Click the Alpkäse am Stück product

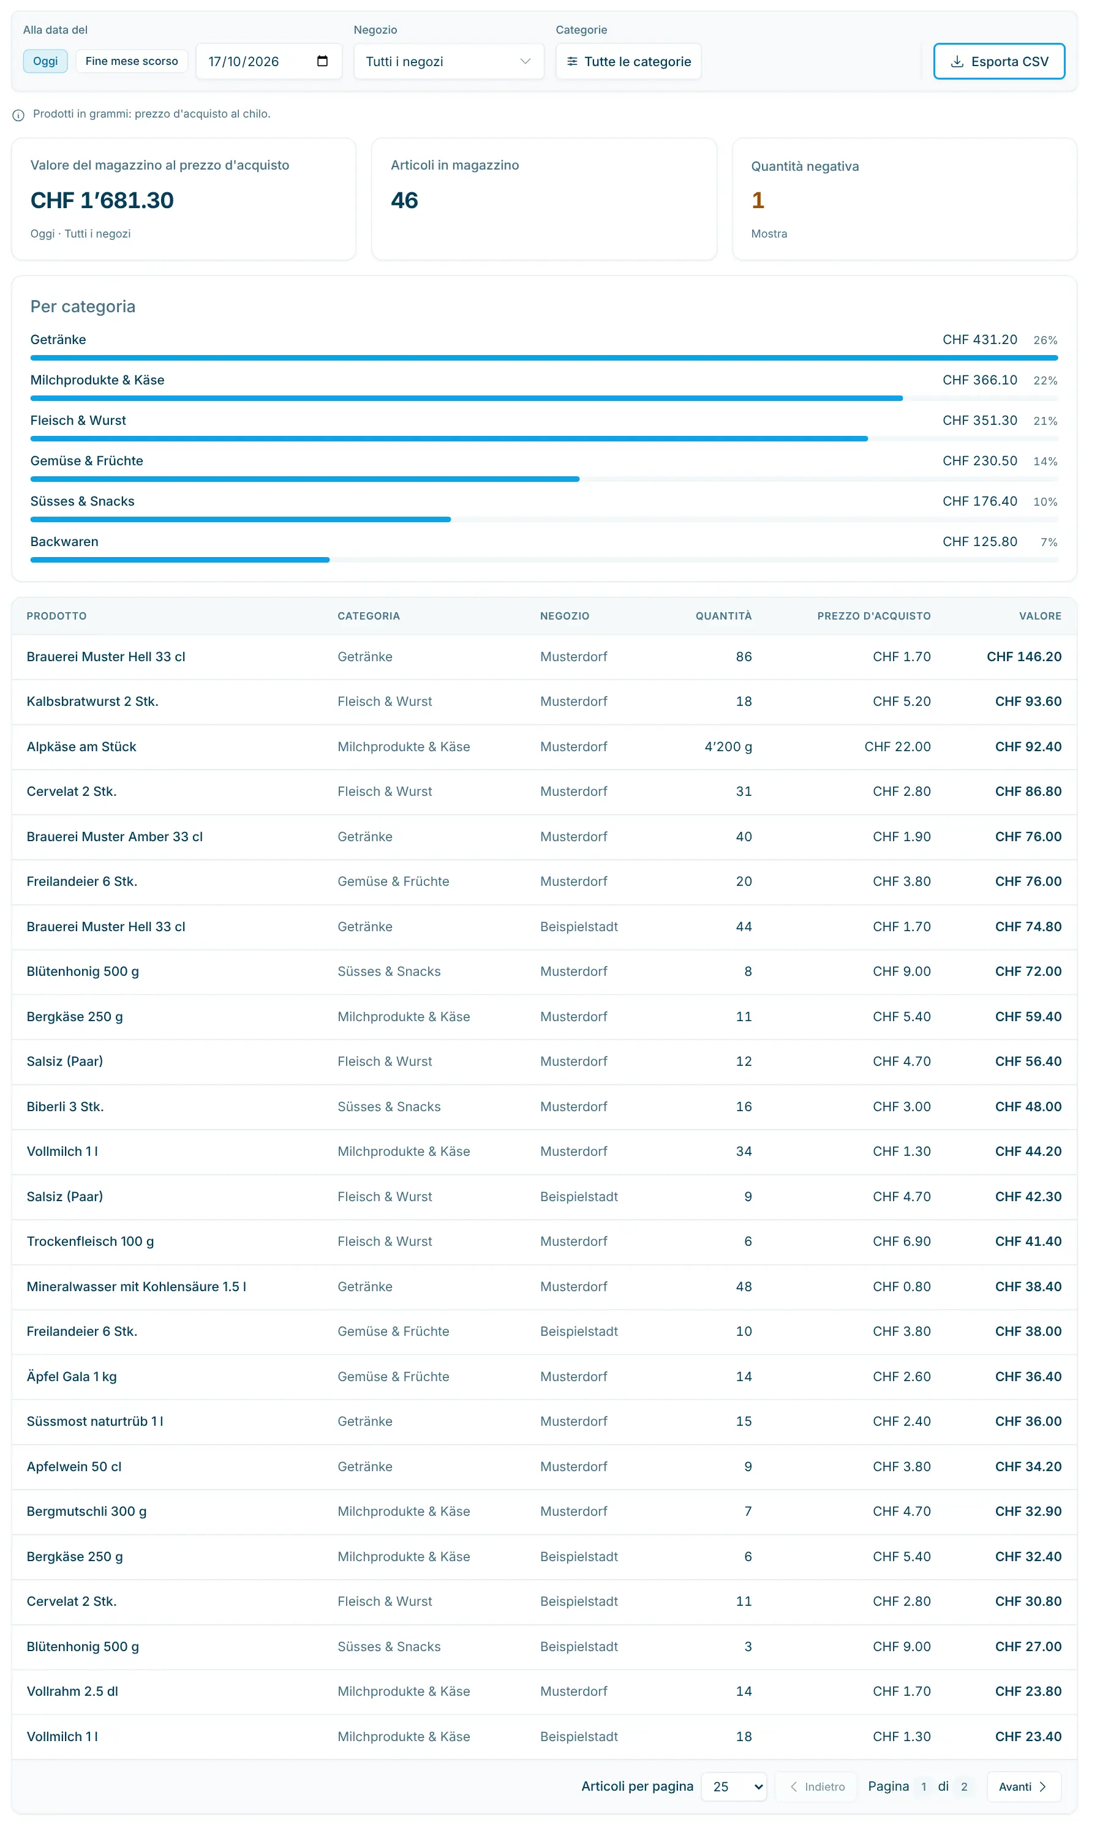click(81, 747)
